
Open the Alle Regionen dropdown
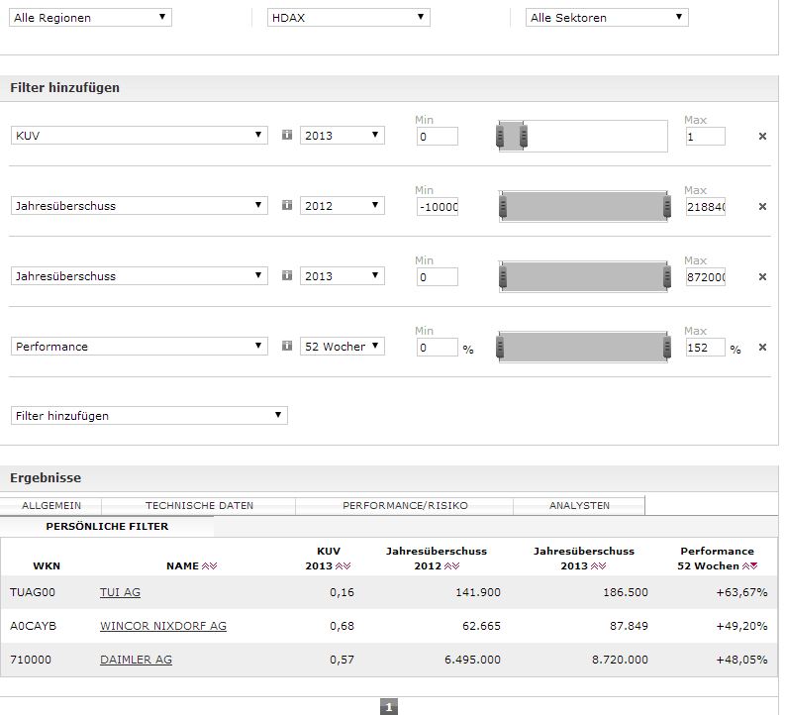click(90, 18)
